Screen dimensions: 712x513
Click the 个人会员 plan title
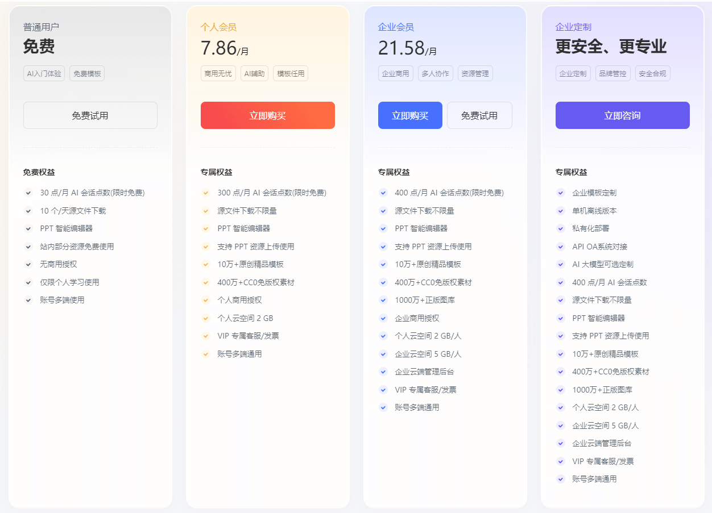click(218, 27)
